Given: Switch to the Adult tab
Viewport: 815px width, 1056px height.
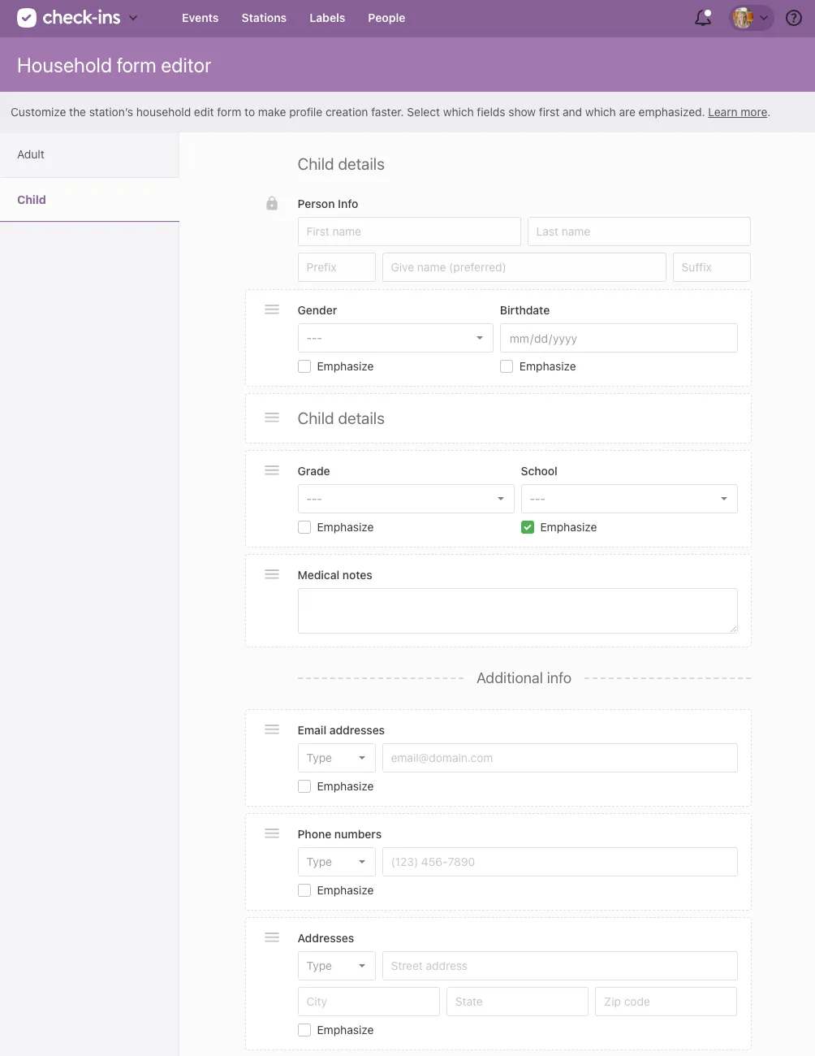Looking at the screenshot, I should click(x=32, y=154).
